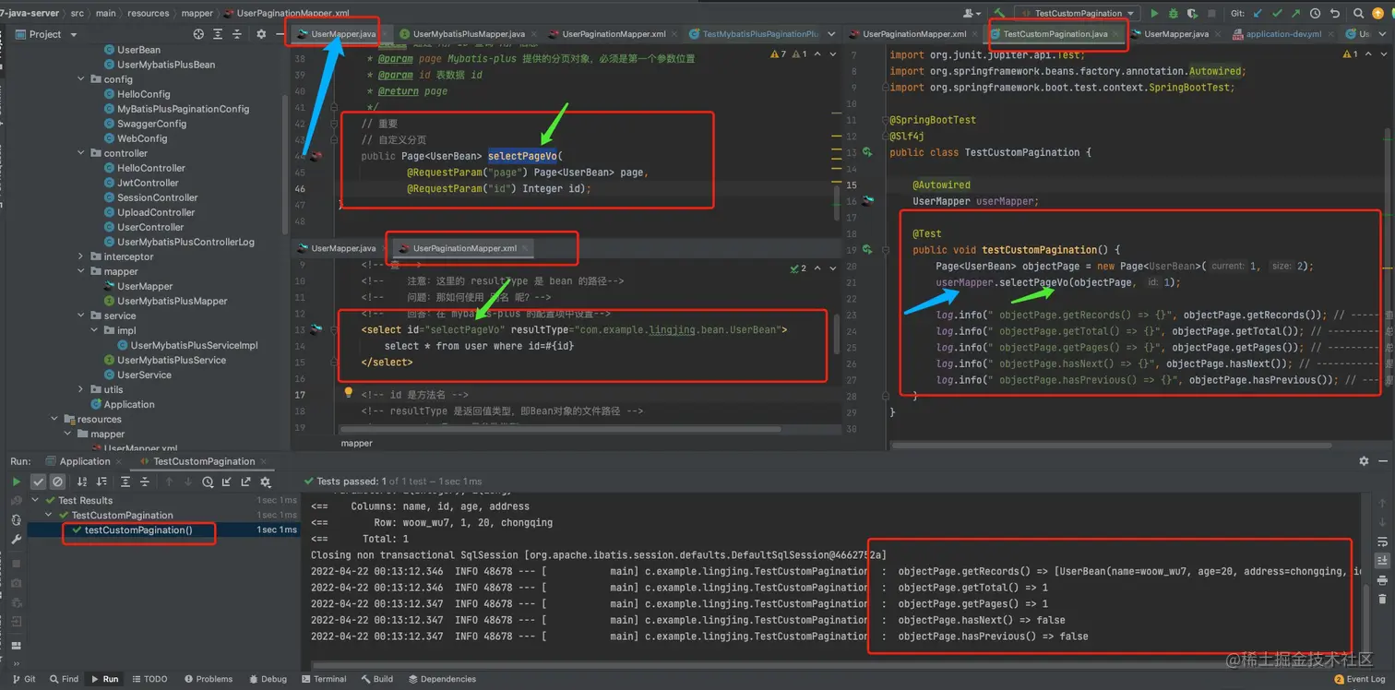1395x690 pixels.
Task: Open the Git tool window
Action: [x=24, y=679]
